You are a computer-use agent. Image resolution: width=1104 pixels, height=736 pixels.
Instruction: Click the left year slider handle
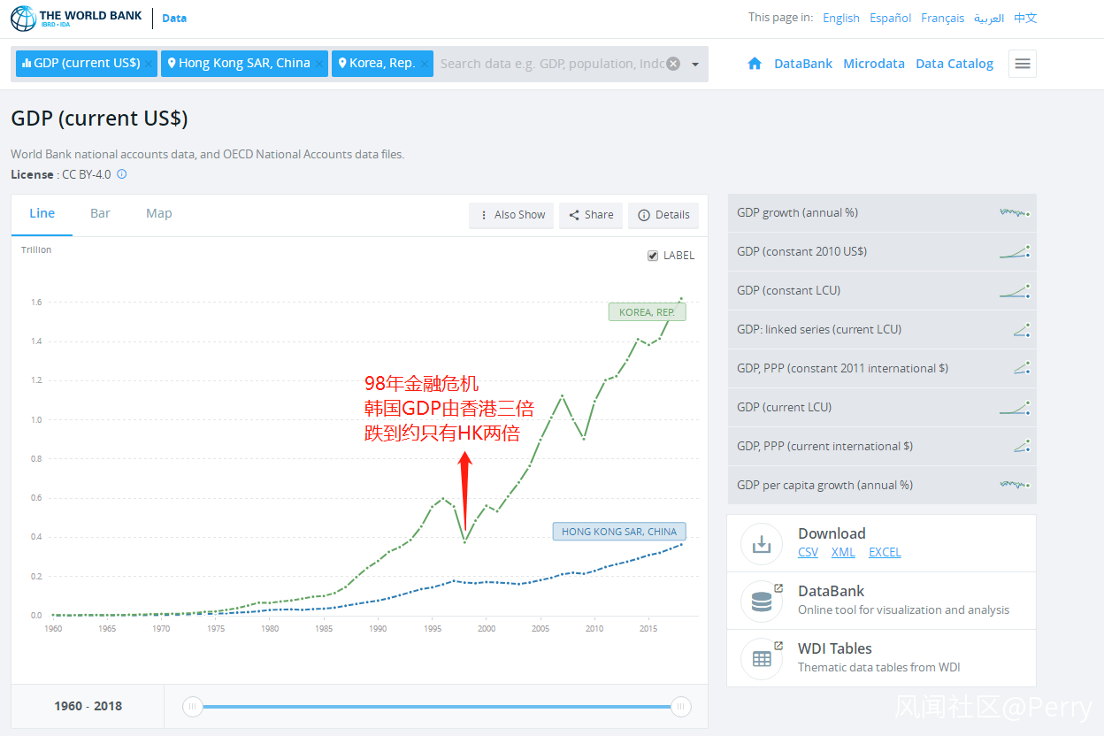coord(192,706)
